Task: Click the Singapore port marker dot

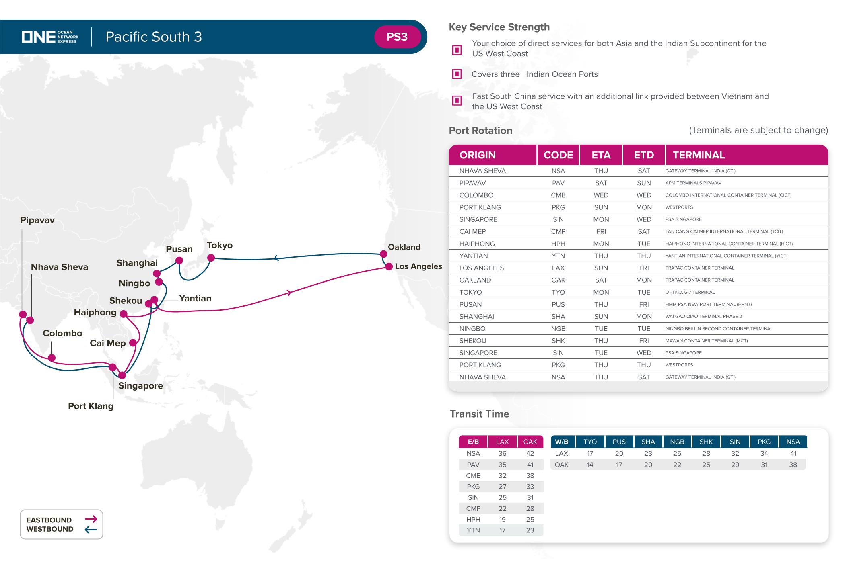Action: (x=122, y=375)
